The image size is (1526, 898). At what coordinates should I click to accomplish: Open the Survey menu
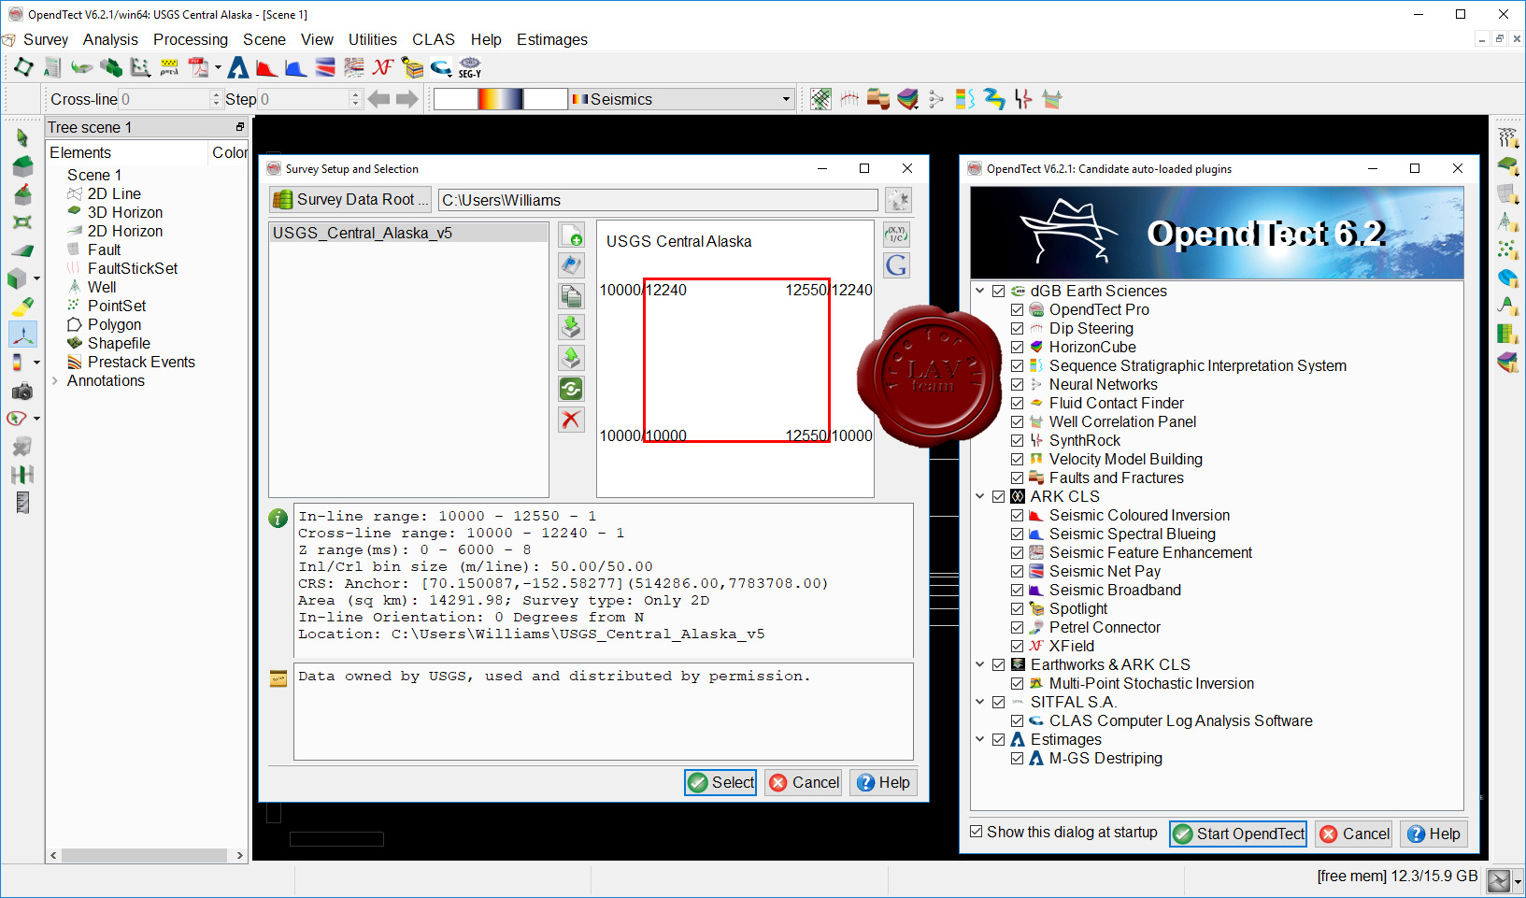coord(46,39)
